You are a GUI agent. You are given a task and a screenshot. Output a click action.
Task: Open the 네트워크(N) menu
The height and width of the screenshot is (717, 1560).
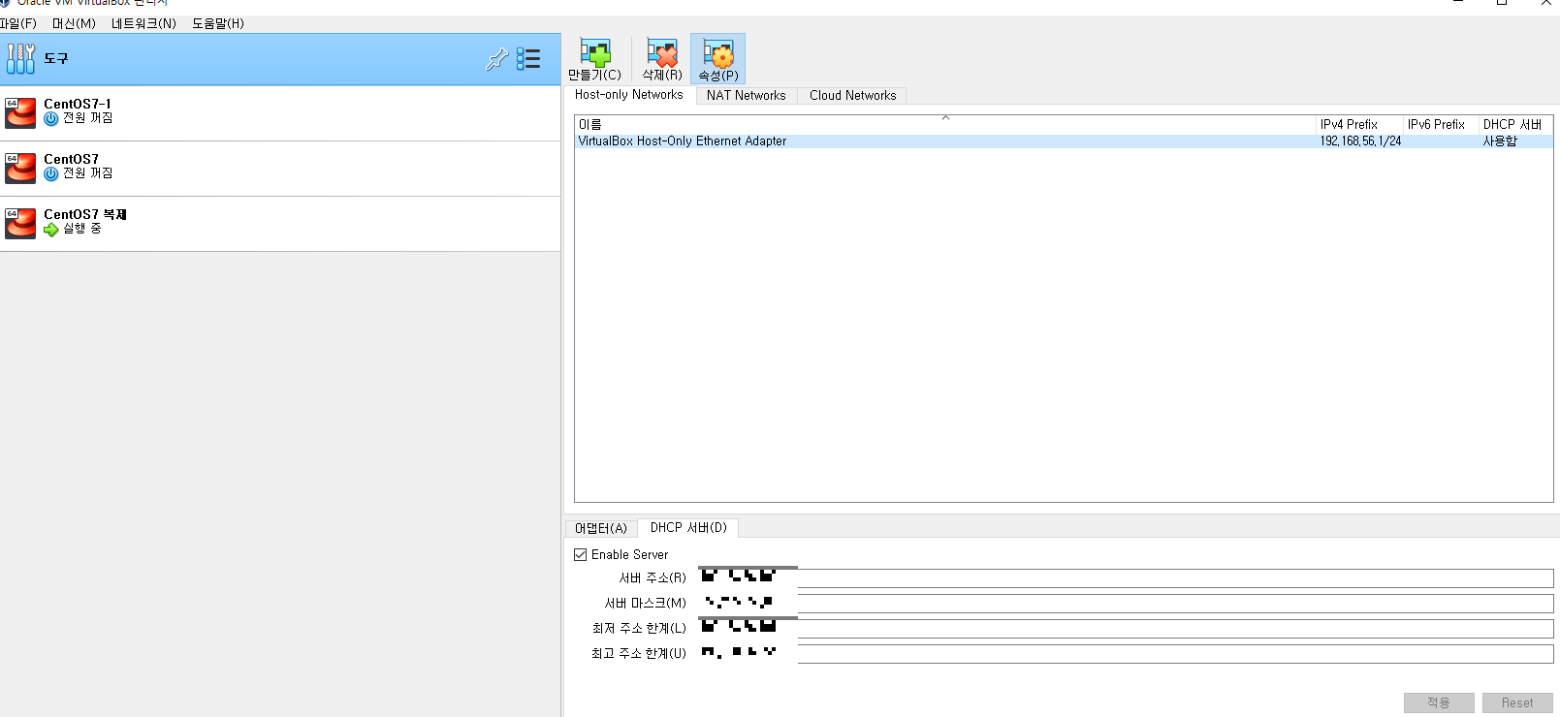point(143,23)
